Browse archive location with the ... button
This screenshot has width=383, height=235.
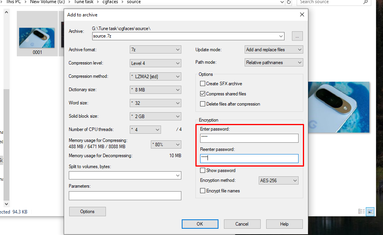click(297, 36)
